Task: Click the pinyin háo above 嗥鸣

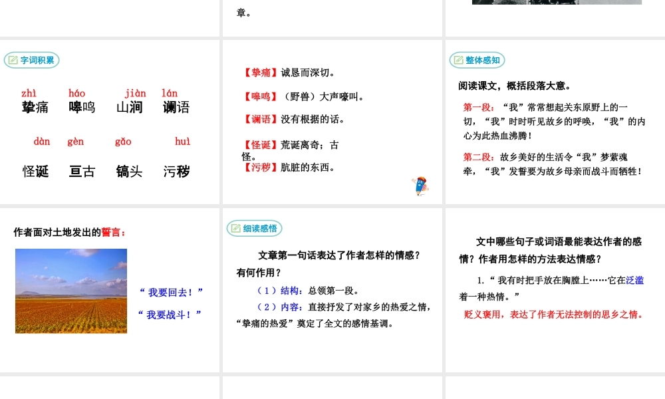Action: pos(76,93)
